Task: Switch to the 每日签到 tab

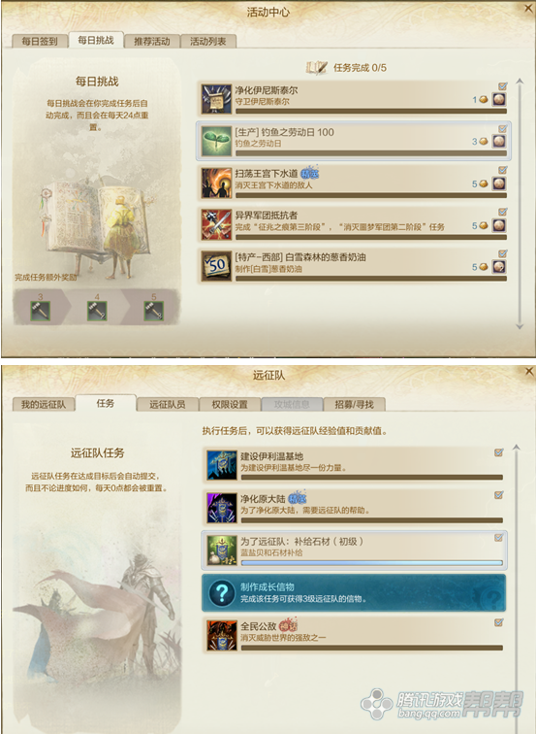Action: pos(40,41)
